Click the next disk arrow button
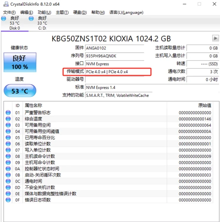Screen dimensions: 220x222 215,38
